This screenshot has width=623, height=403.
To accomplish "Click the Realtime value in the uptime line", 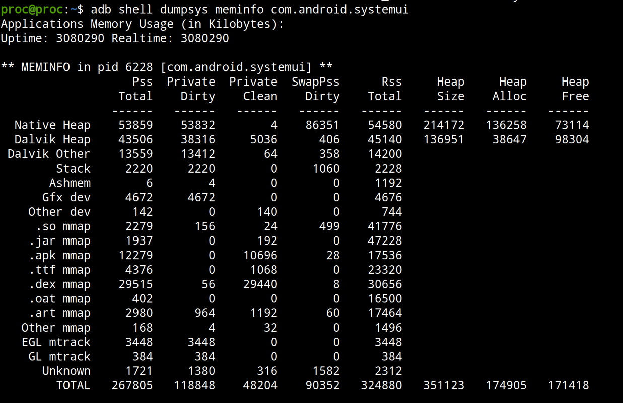I will [x=204, y=38].
